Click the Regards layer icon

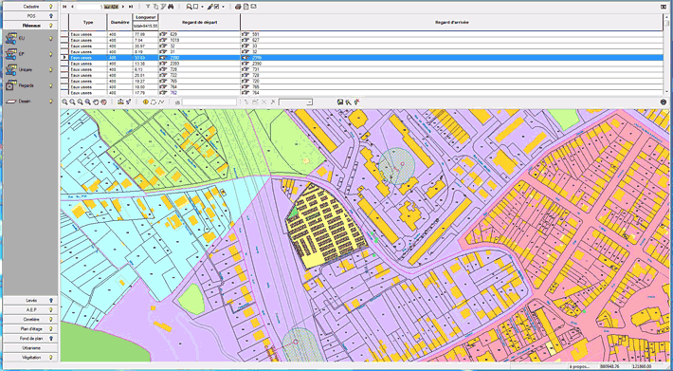(11, 86)
